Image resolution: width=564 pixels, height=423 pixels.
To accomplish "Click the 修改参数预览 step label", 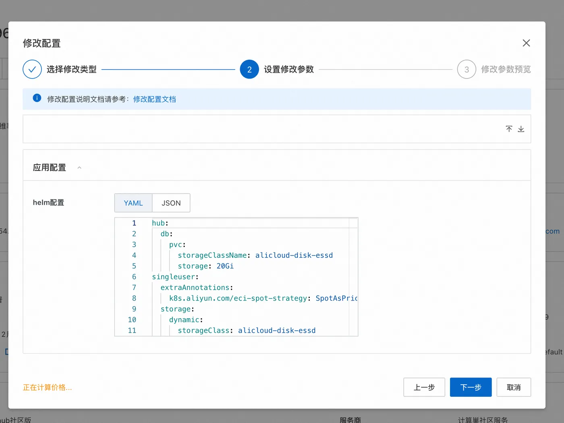I will 506,69.
